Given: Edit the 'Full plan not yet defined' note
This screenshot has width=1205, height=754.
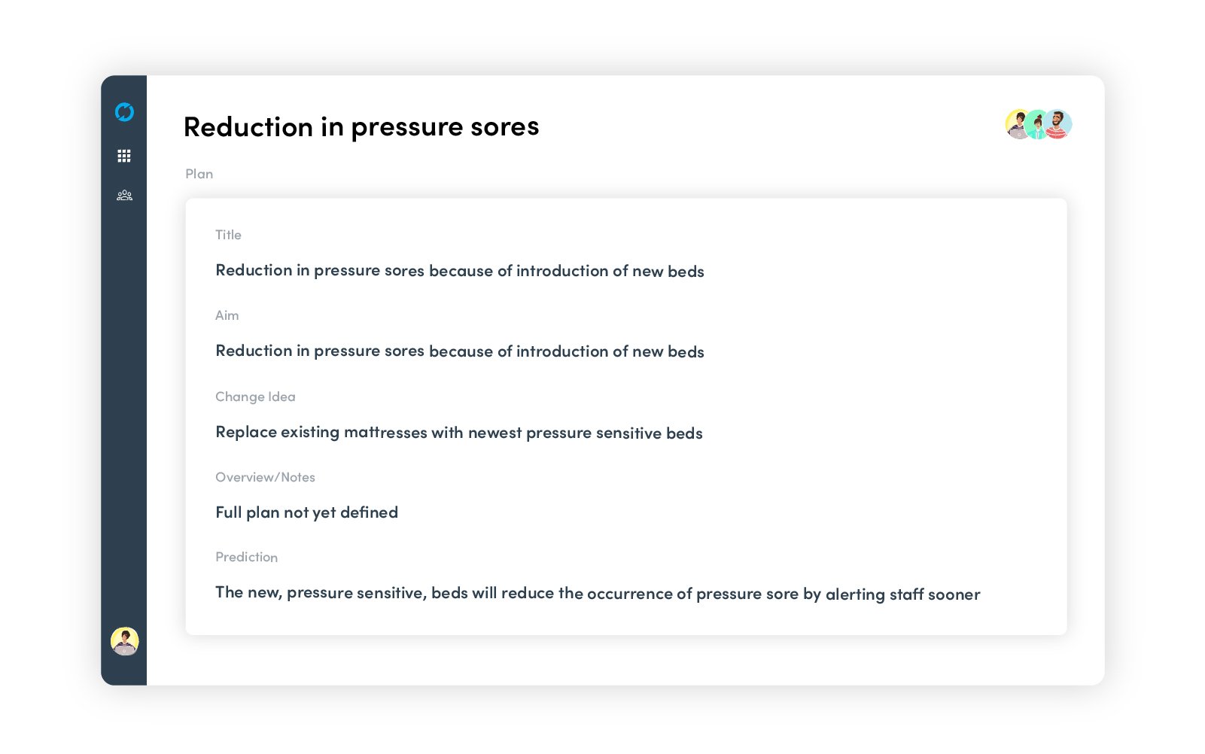Looking at the screenshot, I should [306, 512].
